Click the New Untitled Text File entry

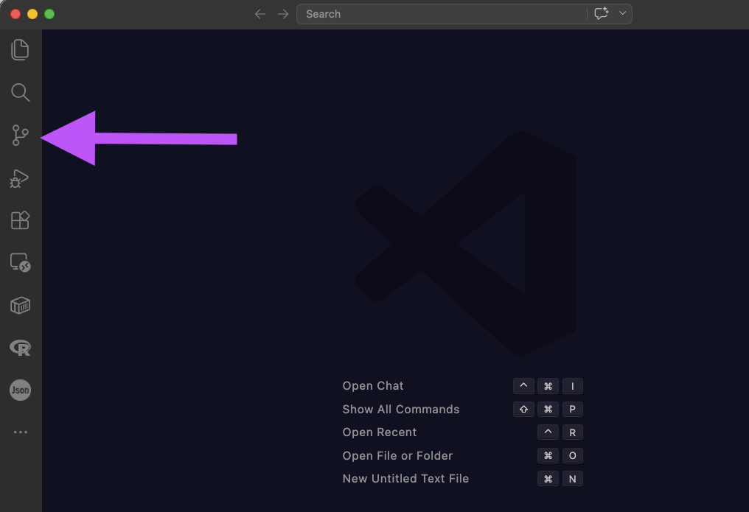(405, 479)
